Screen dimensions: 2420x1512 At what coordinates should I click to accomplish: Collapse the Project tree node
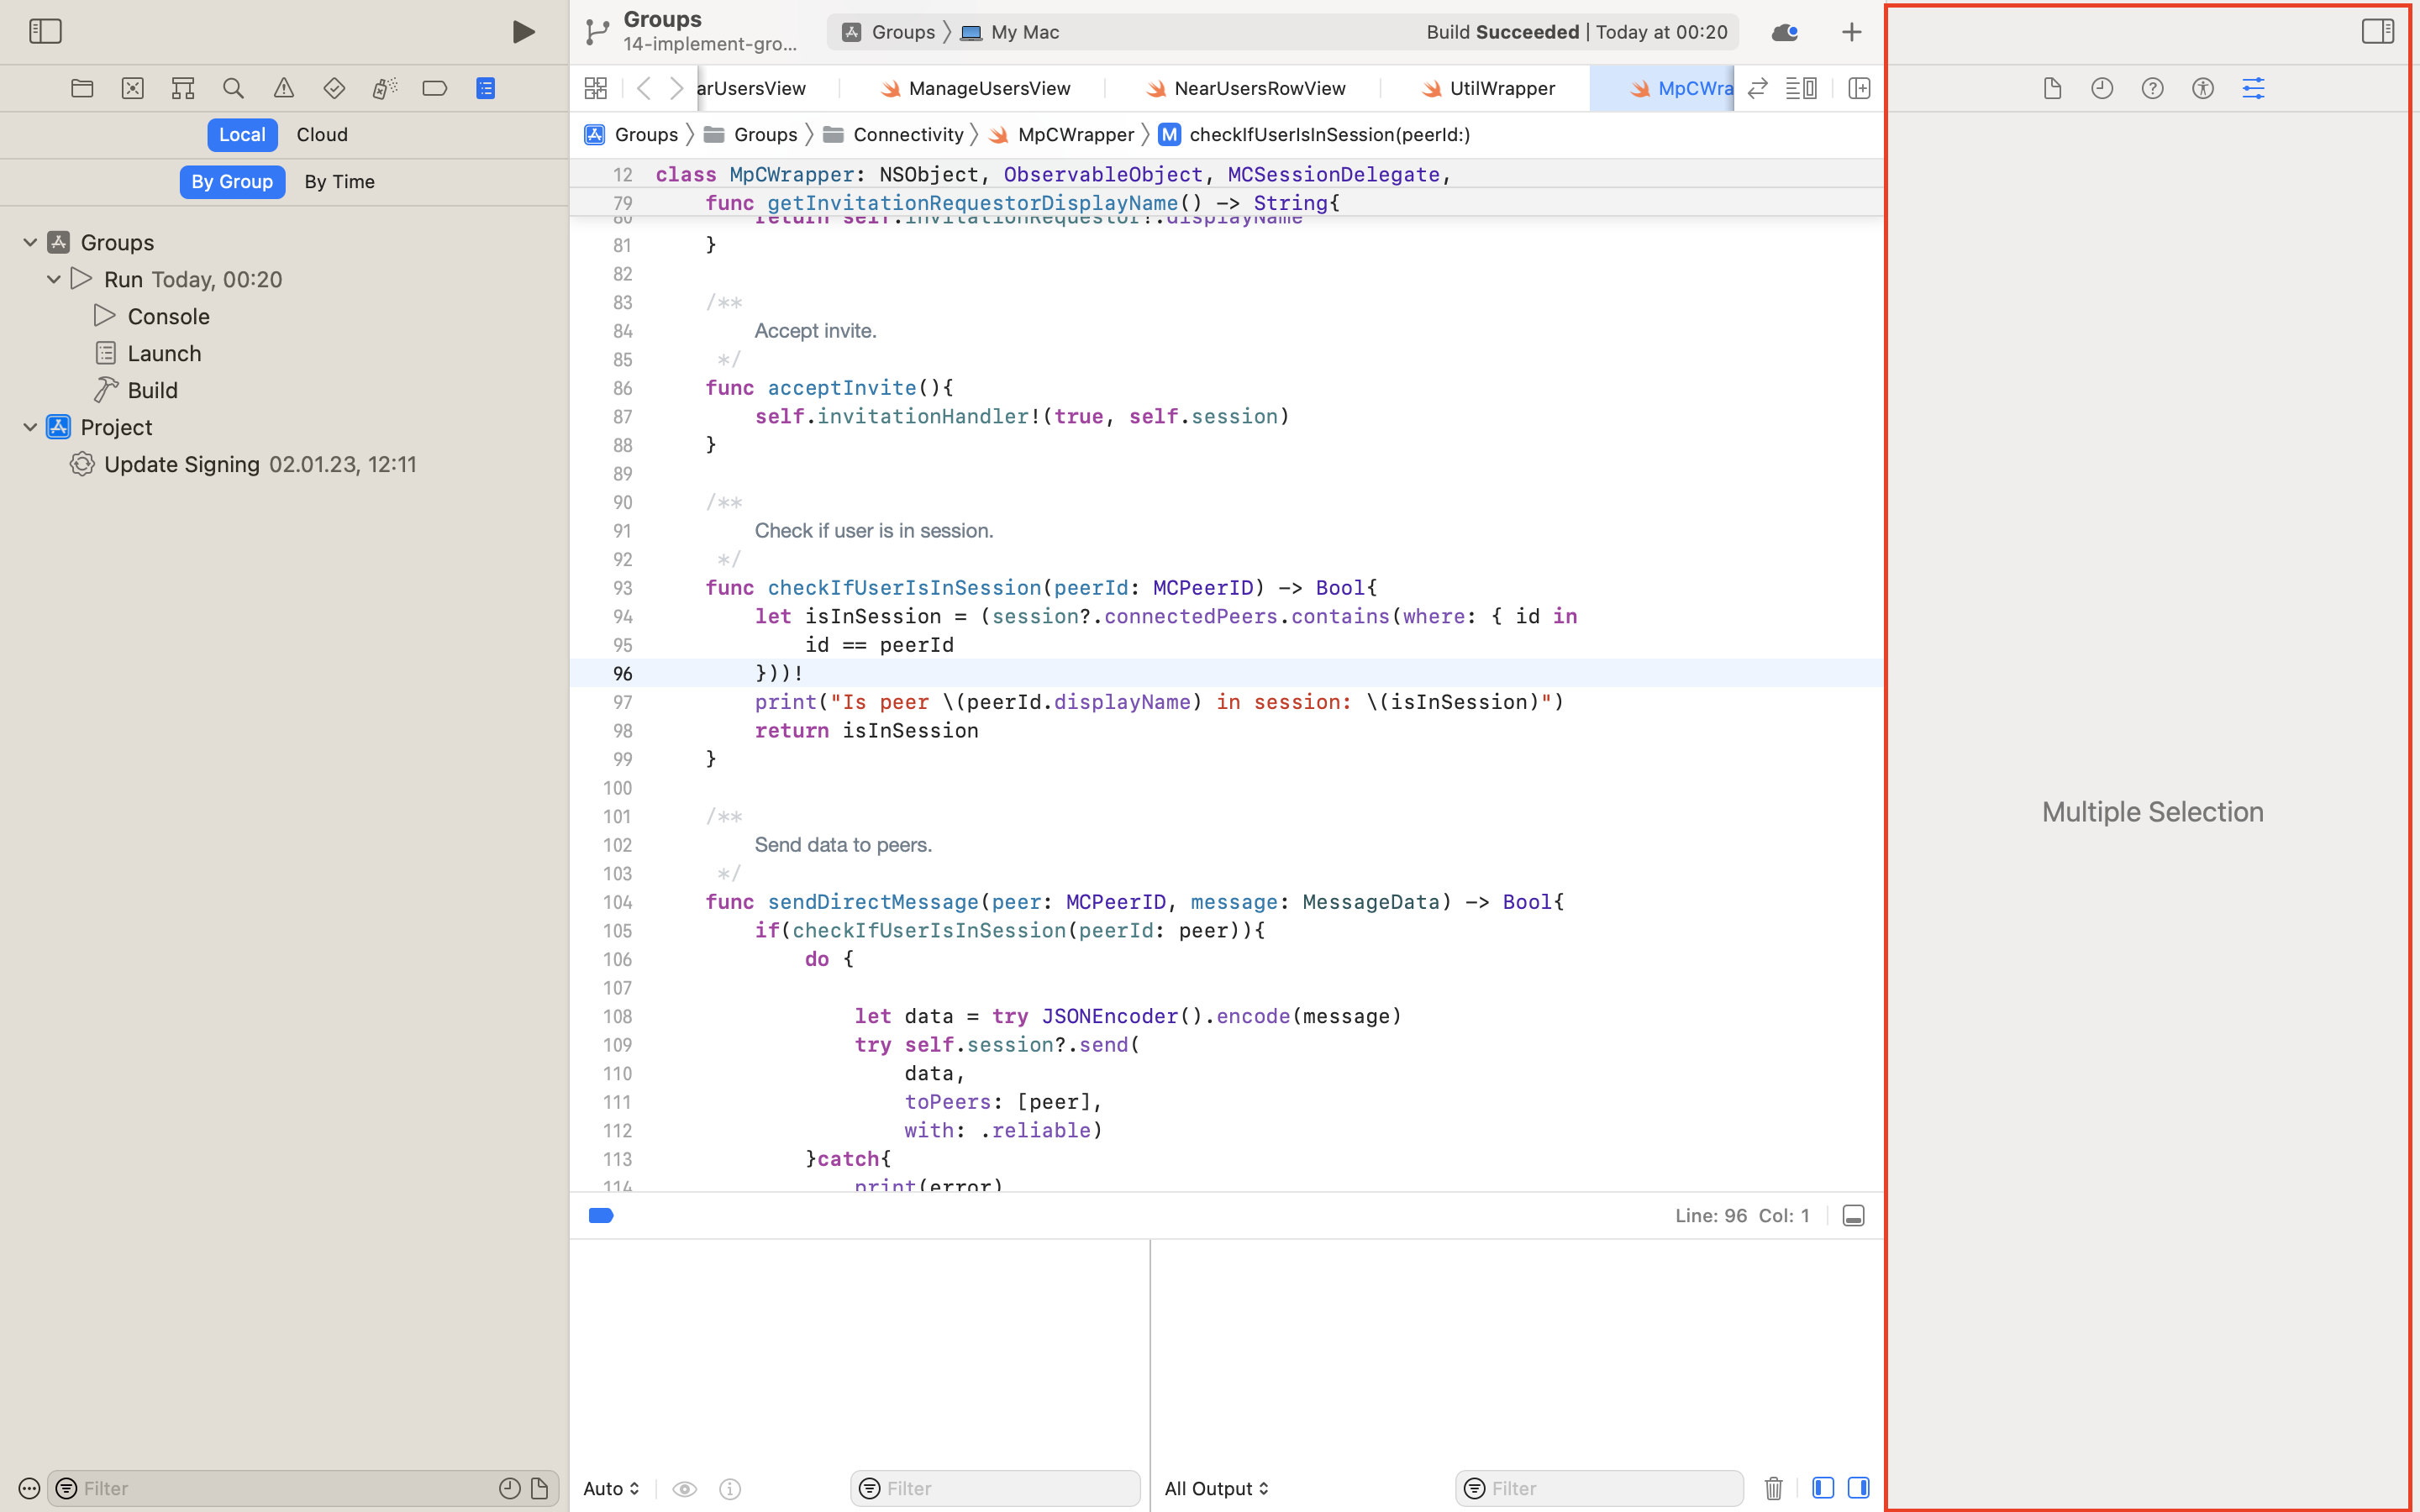(x=30, y=427)
